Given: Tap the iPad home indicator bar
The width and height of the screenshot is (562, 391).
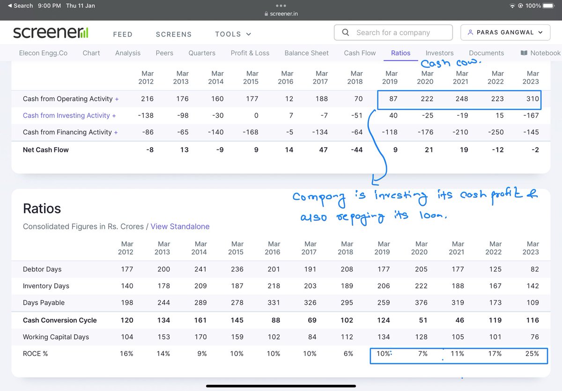Looking at the screenshot, I should pos(281,386).
